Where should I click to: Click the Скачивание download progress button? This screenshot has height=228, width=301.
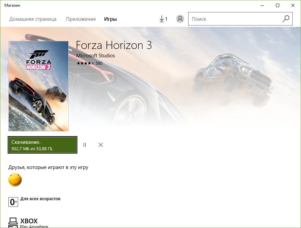click(x=43, y=145)
